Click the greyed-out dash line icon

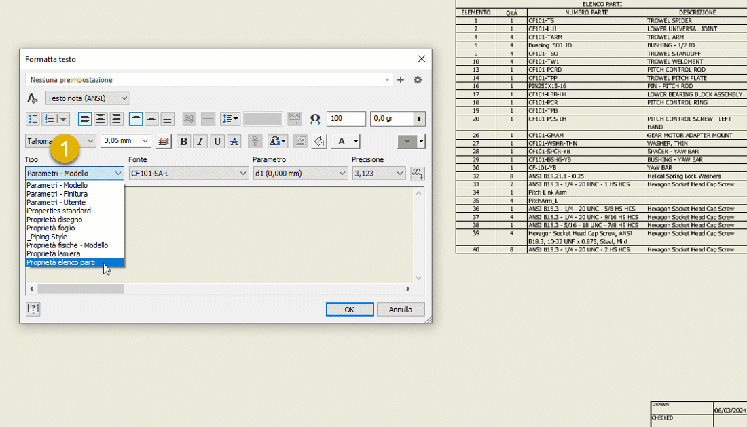pyautogui.click(x=208, y=119)
